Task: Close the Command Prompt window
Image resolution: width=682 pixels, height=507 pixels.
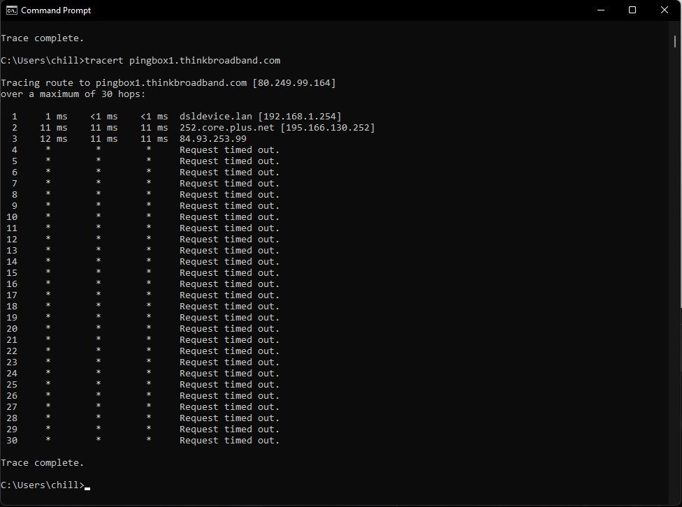Action: tap(663, 10)
